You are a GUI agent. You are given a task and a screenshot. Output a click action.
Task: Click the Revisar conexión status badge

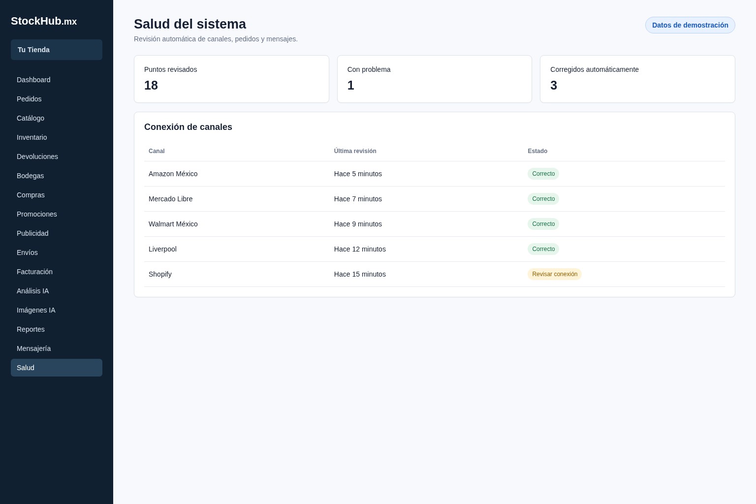[555, 274]
